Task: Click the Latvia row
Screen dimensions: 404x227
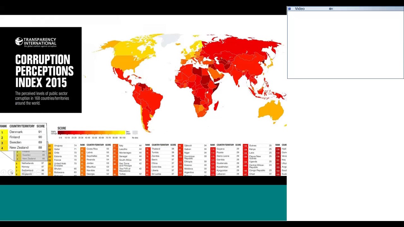Action: tap(95, 153)
